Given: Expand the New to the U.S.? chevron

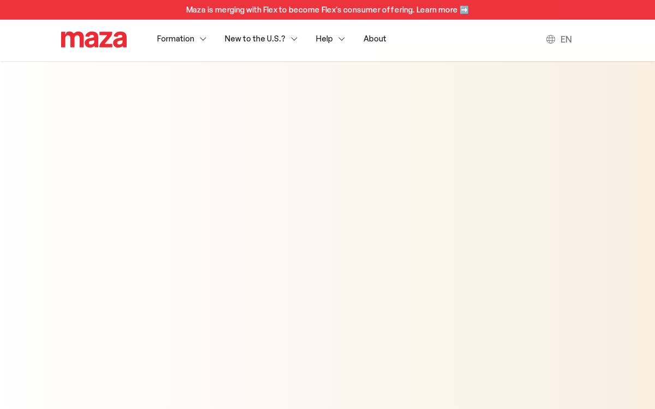Looking at the screenshot, I should point(294,39).
